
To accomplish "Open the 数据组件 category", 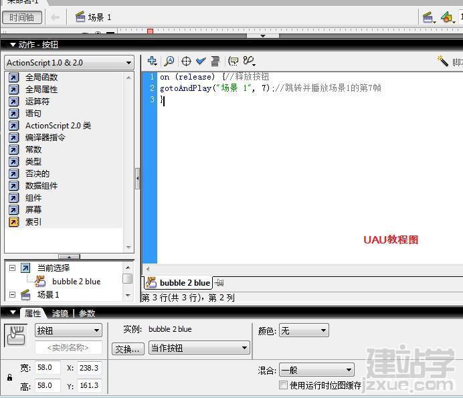I will click(x=41, y=186).
